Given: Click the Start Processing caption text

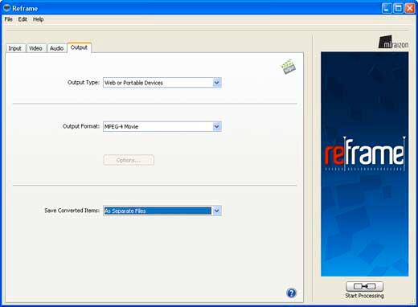Looking at the screenshot, I should click(364, 296).
